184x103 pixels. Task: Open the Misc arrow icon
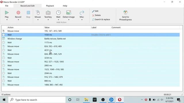point(82,13)
